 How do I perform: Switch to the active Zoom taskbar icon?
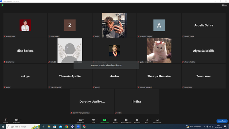click(78, 126)
